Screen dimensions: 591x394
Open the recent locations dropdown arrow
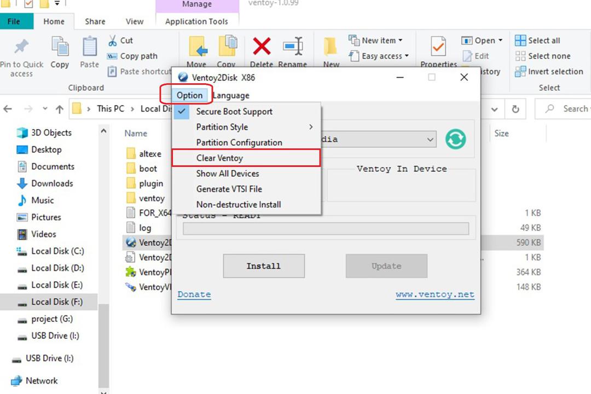45,109
